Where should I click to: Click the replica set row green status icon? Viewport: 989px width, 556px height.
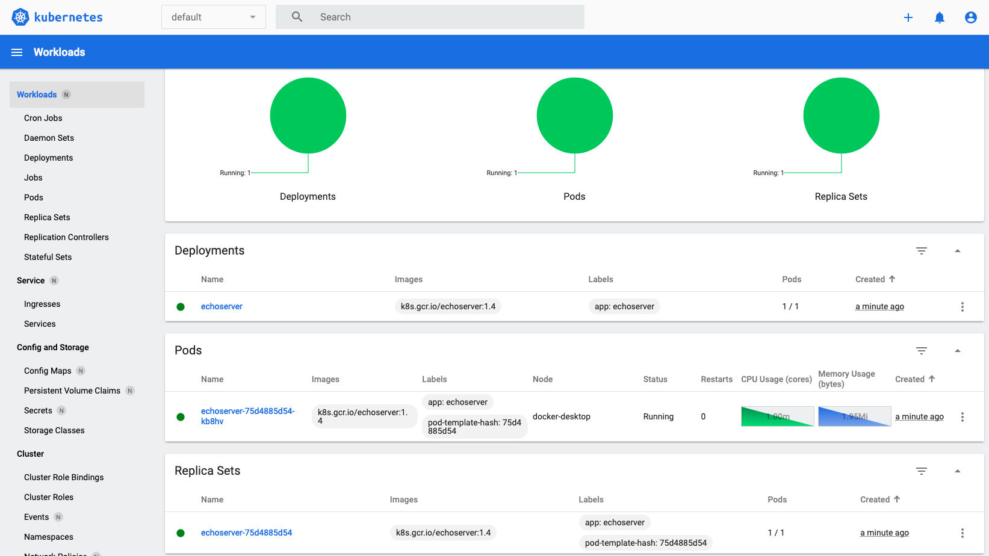click(x=181, y=533)
